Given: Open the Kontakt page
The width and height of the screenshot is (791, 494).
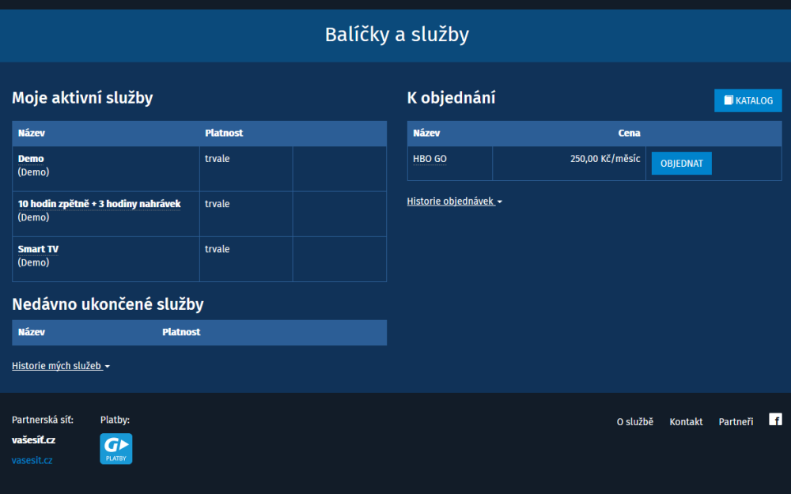Looking at the screenshot, I should pos(686,421).
